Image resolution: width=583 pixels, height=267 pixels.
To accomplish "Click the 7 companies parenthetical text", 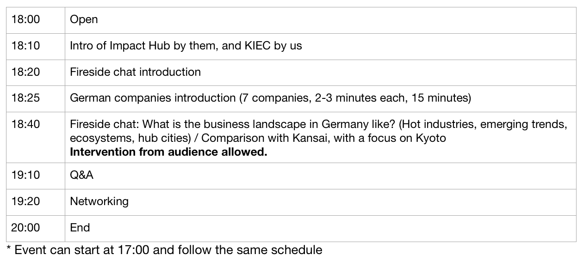I will [x=355, y=98].
